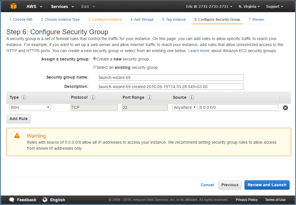Click the info icon next to Protocol

93,98
